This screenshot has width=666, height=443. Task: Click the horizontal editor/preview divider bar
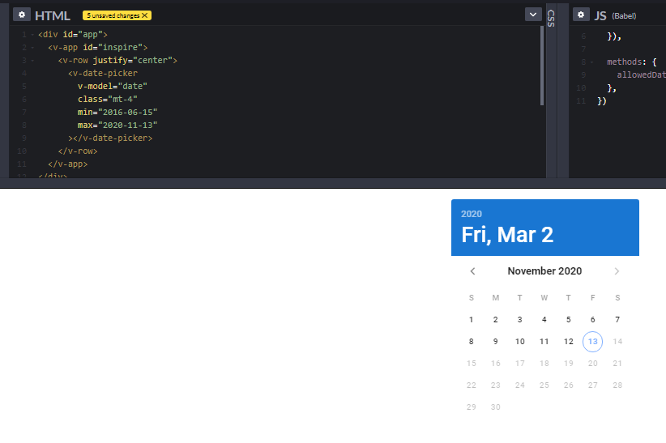[x=333, y=183]
